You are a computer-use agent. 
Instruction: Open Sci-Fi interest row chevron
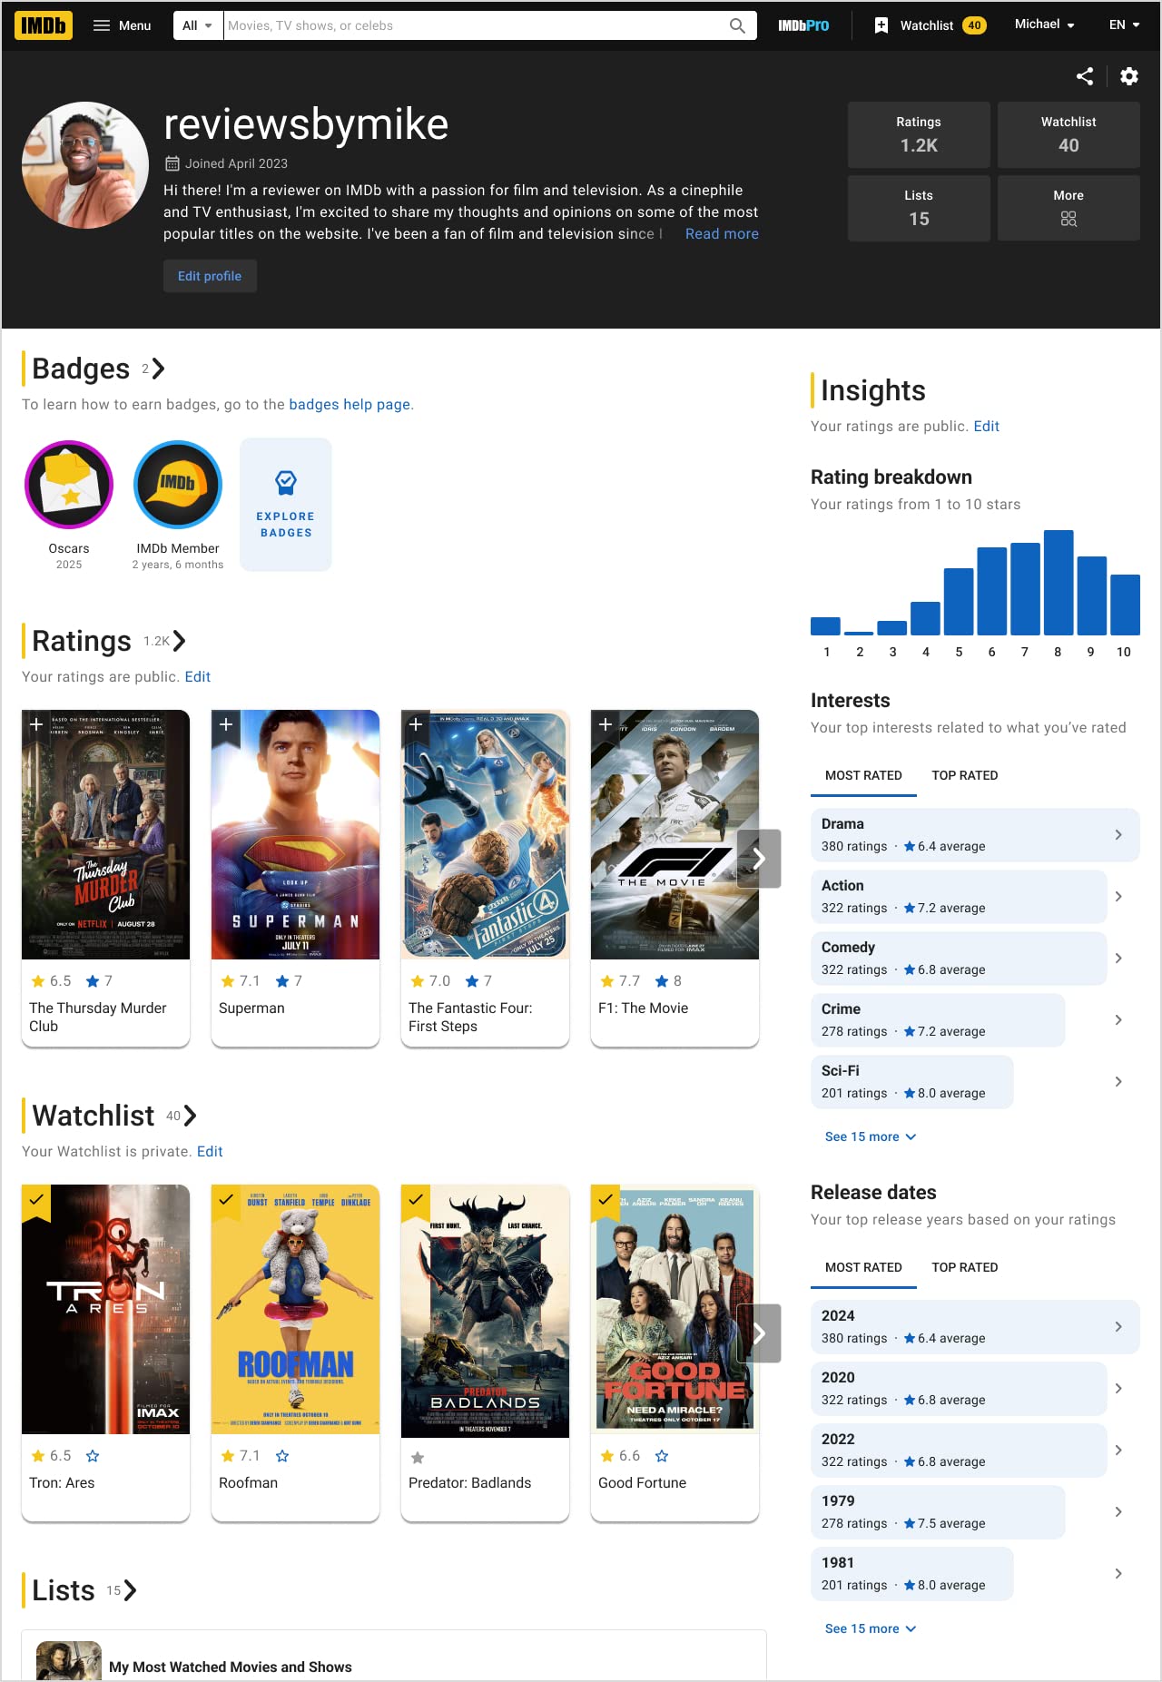pos(1118,1081)
